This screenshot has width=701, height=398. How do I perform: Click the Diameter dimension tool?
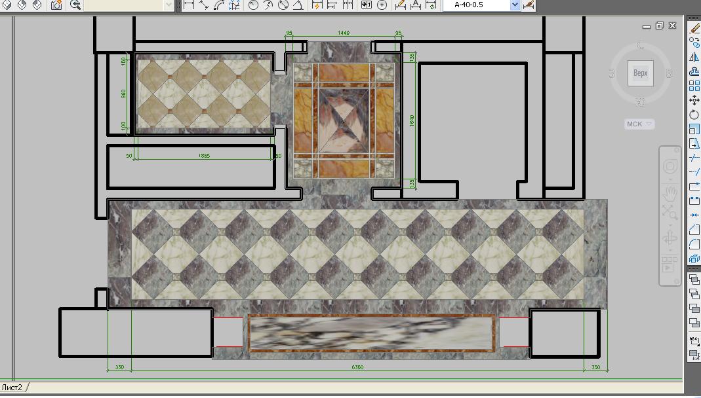click(283, 5)
